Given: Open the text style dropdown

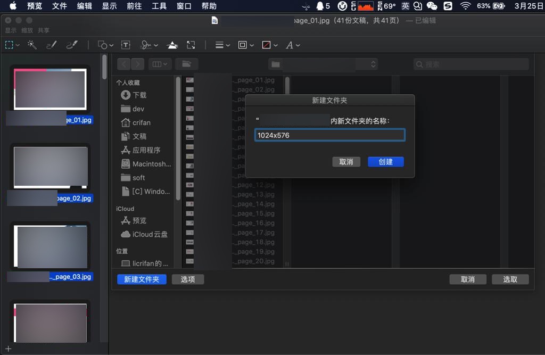Looking at the screenshot, I should 293,45.
